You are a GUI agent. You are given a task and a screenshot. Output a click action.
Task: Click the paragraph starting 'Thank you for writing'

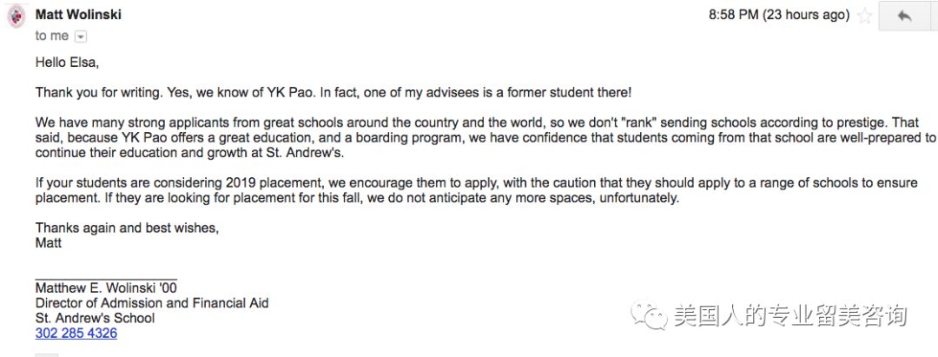pyautogui.click(x=334, y=93)
